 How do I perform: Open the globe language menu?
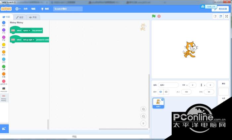point(18,9)
